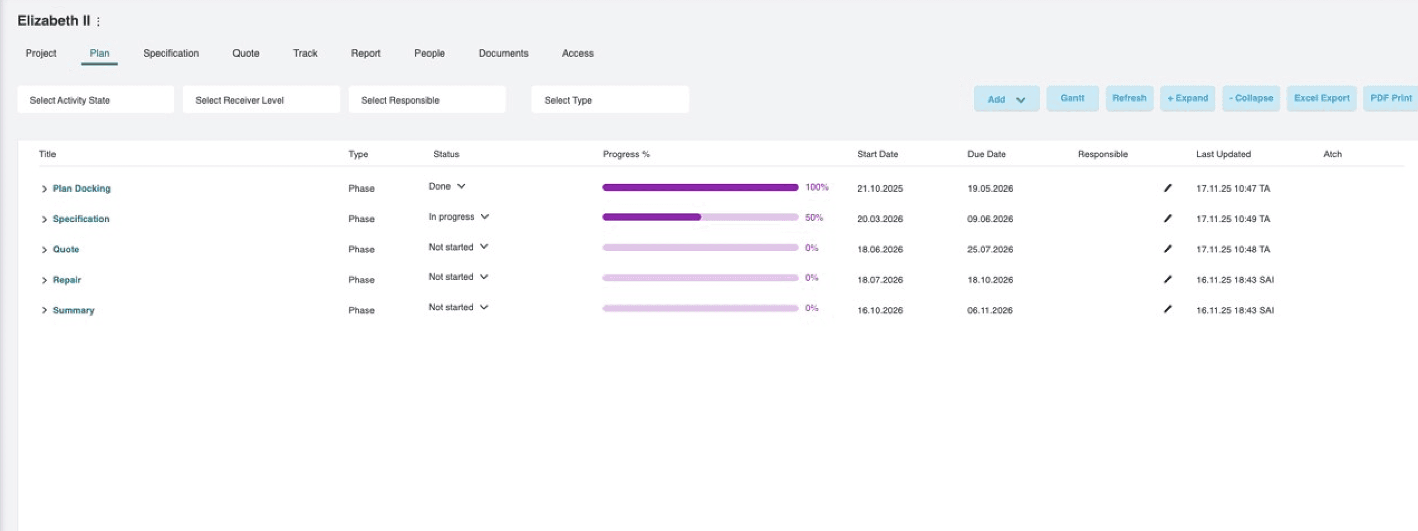This screenshot has height=531, width=1418.
Task: Open the Done status dropdown for Plan Docking
Action: (447, 186)
